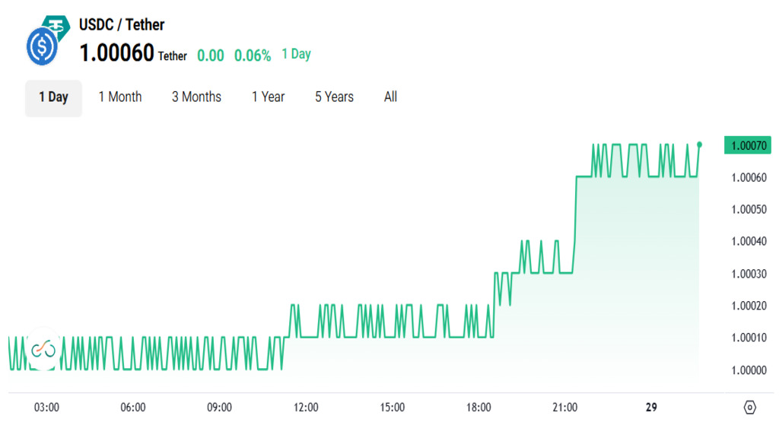Click the 1.00050 axis label
Viewport: 779px width, 438px height.
749,209
